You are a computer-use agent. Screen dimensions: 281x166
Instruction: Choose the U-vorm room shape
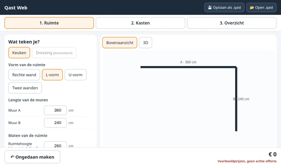tap(75, 75)
